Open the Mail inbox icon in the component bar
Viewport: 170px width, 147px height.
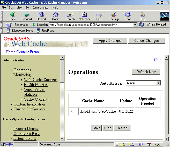click(131, 144)
